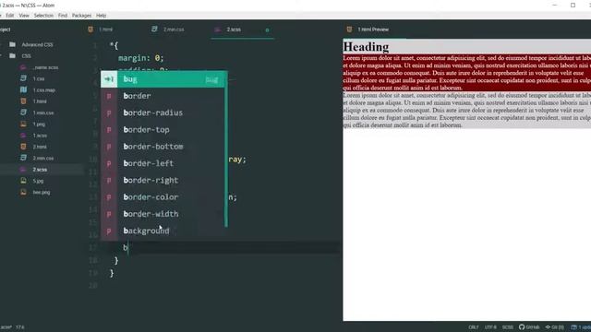Click the cursor position 17:6 indicator
Viewport: 591px width, 332px height.
coord(20,327)
